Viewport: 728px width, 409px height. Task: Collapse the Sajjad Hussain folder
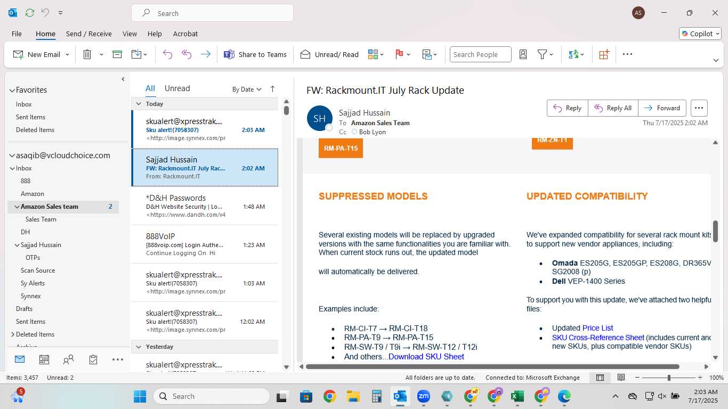(17, 245)
